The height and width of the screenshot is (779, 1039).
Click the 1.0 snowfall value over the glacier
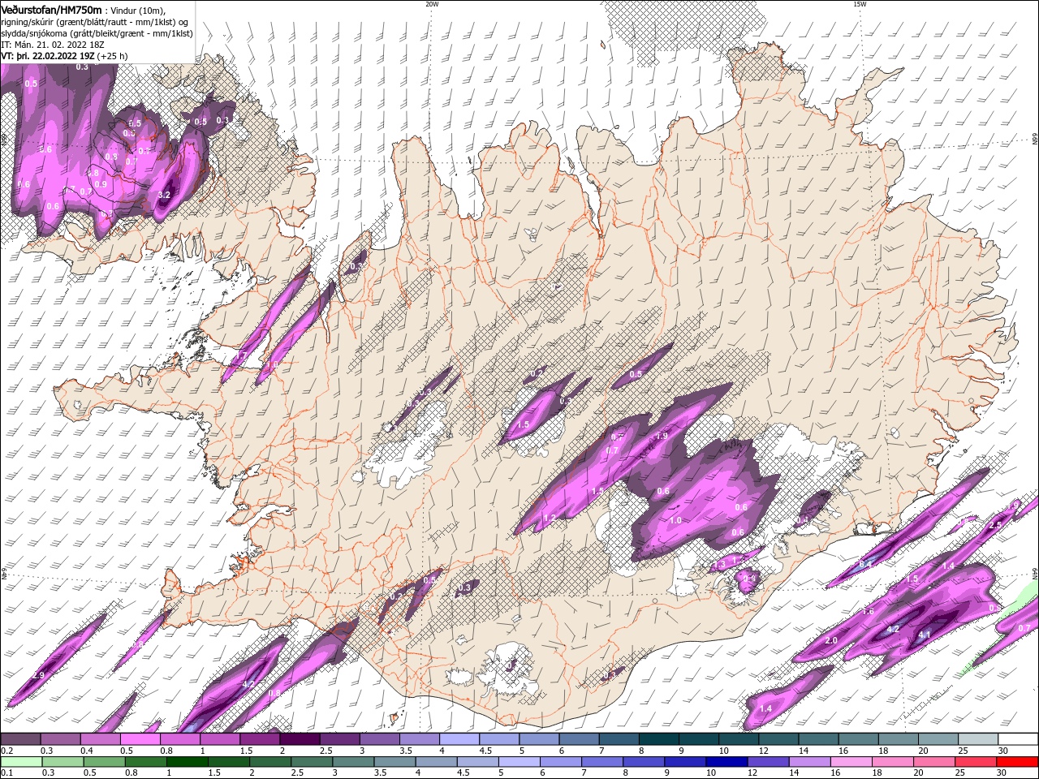point(675,521)
